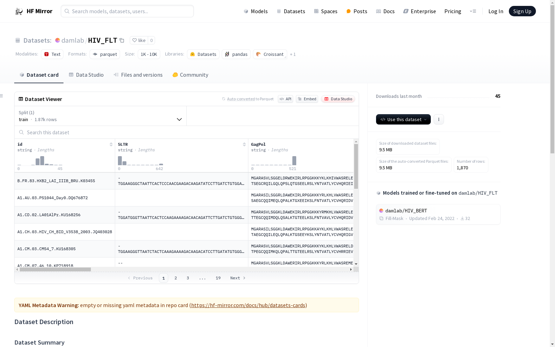Screen dimensions: 555x347
Task: Like the HIV_FLT dataset
Action: (x=139, y=40)
